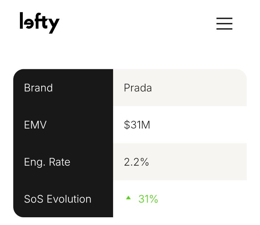Screen dimensions: 260x225
Task: Click the $31M EMV value
Action: click(x=137, y=125)
